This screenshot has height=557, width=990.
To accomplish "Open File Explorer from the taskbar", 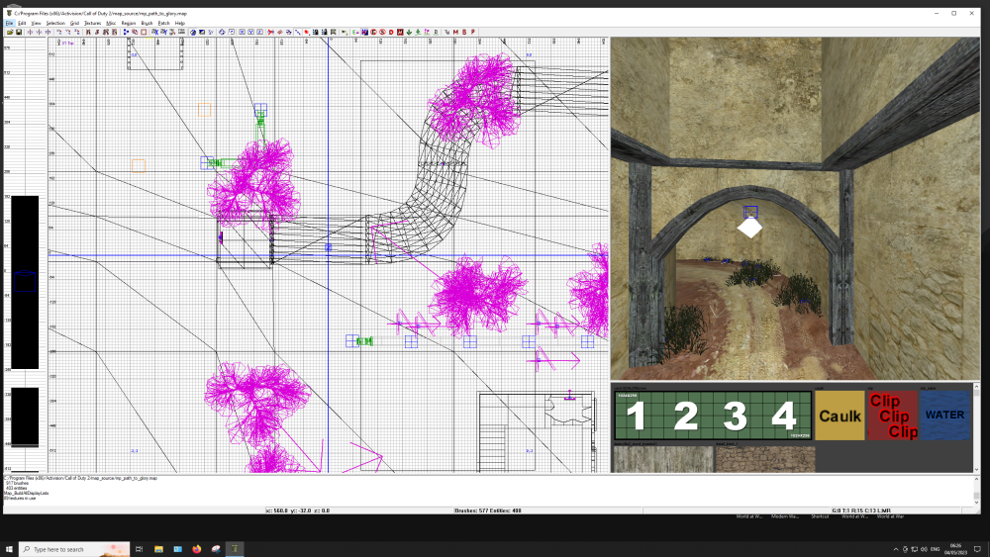I will (x=158, y=549).
